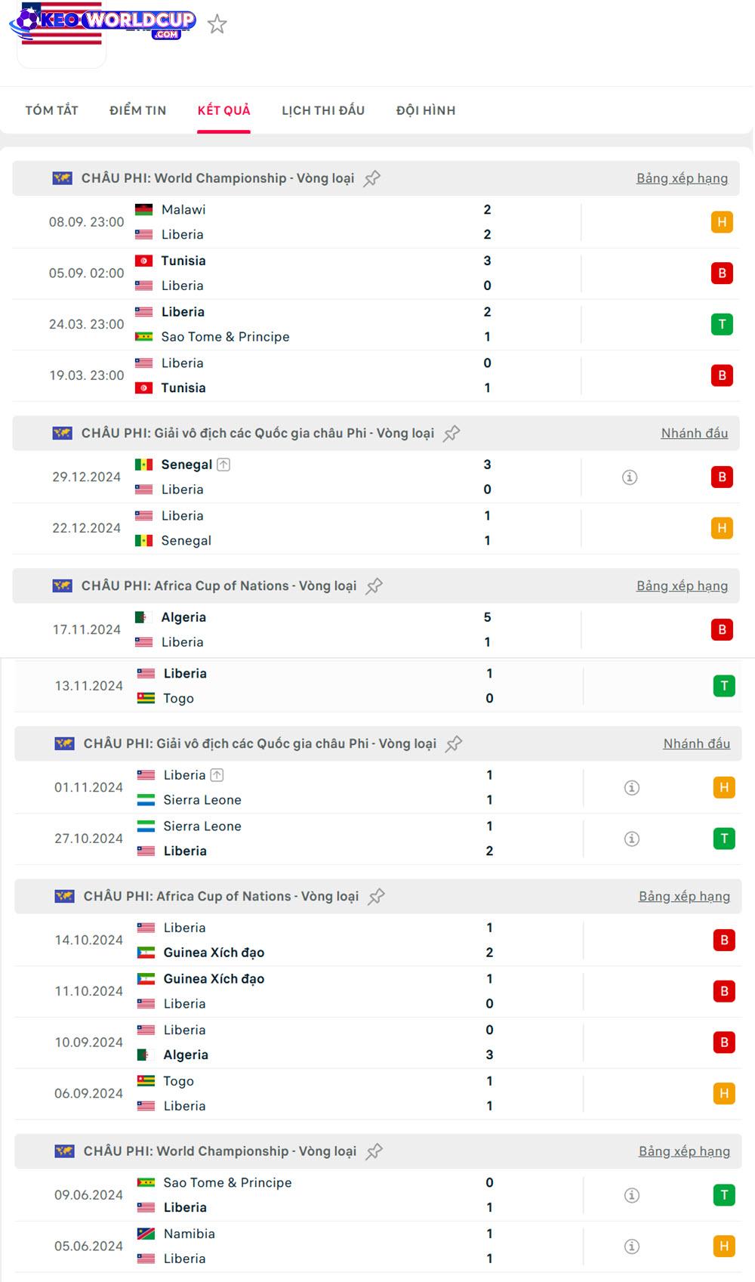Open the Malawi vs Liberia match row
755x1282 pixels.
302,222
